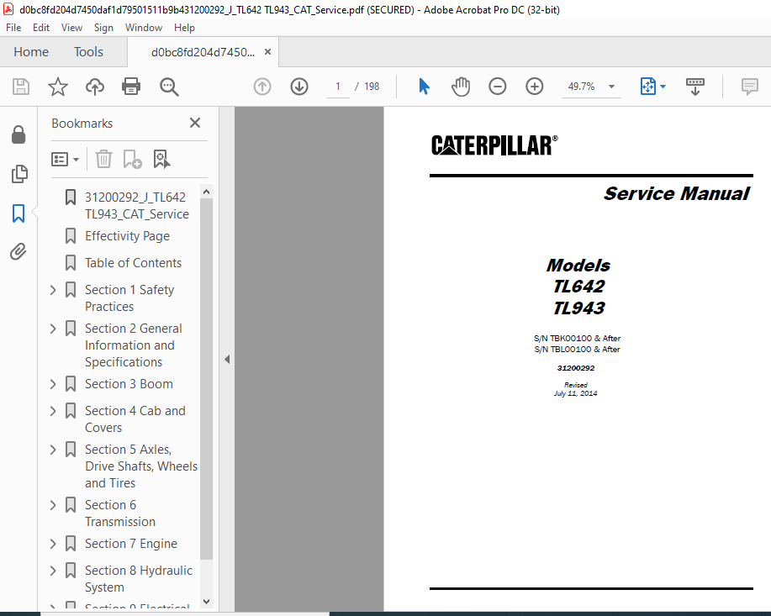This screenshot has height=616, width=771.
Task: Expand Section 4 Cab and Covers
Action: click(x=53, y=411)
